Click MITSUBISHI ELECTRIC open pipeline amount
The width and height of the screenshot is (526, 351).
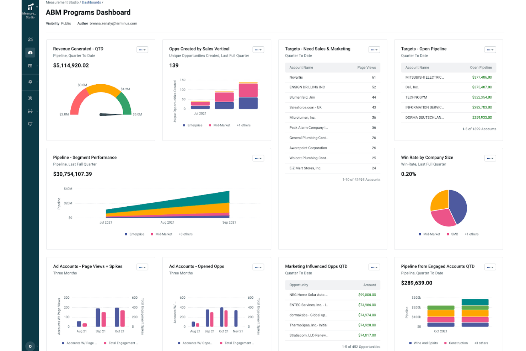[x=482, y=77]
